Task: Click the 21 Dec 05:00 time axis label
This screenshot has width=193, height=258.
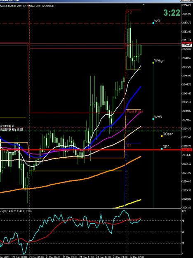Action: coord(53,257)
